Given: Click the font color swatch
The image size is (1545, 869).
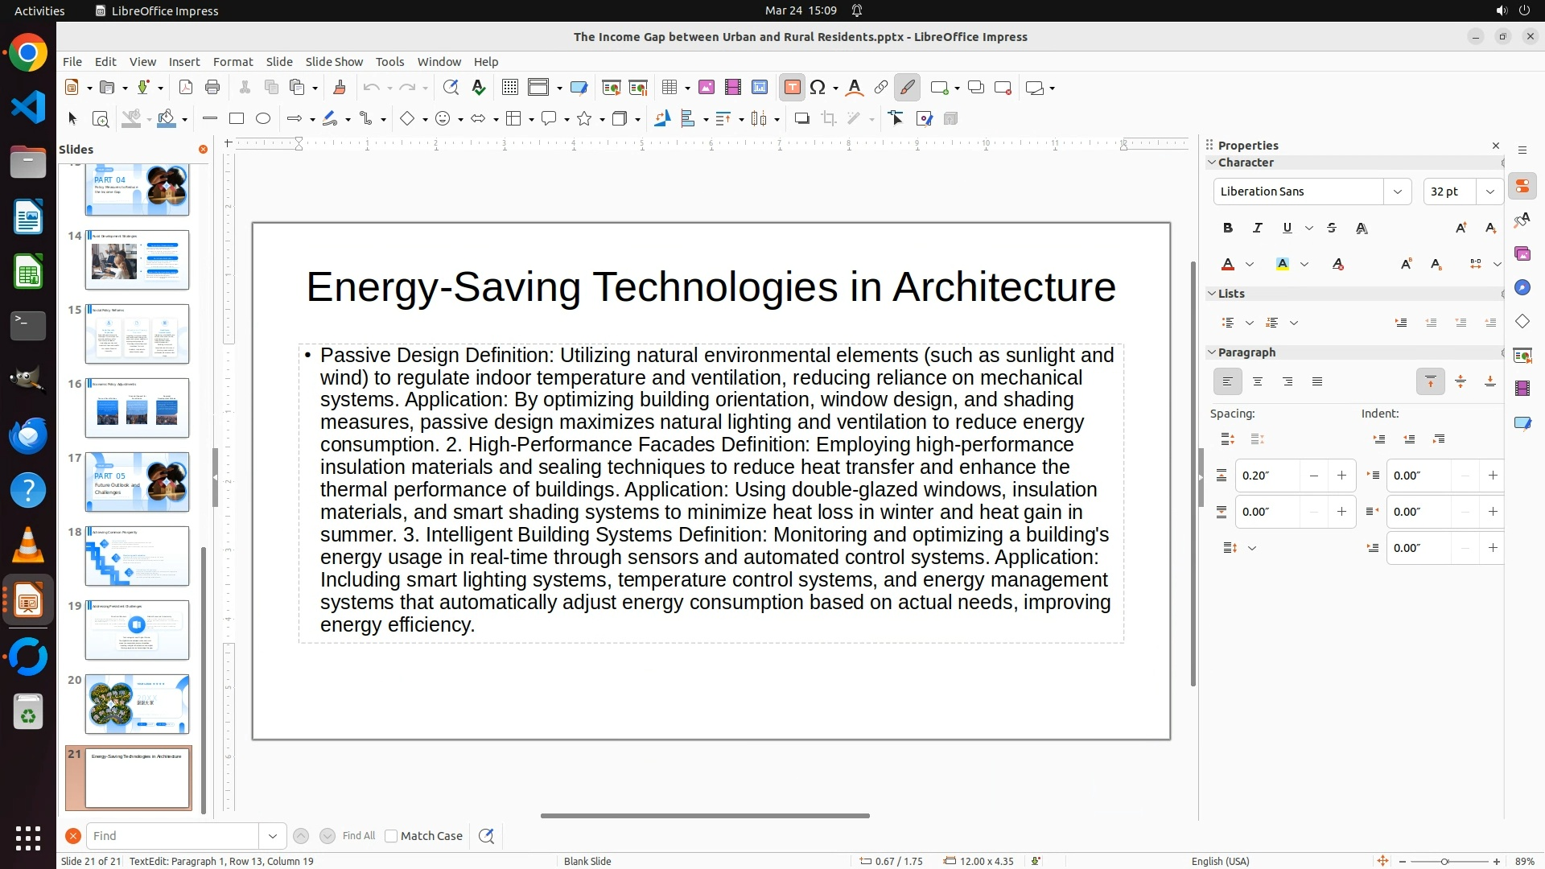Looking at the screenshot, I should pos(1228,265).
